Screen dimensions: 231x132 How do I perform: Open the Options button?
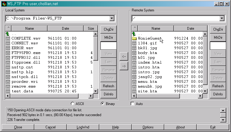pyautogui.click(x=148, y=127)
